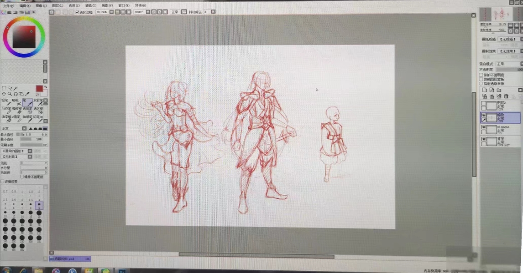This screenshot has width=523, height=273.
Task: Open the 选择 menu
Action: tap(74, 5)
